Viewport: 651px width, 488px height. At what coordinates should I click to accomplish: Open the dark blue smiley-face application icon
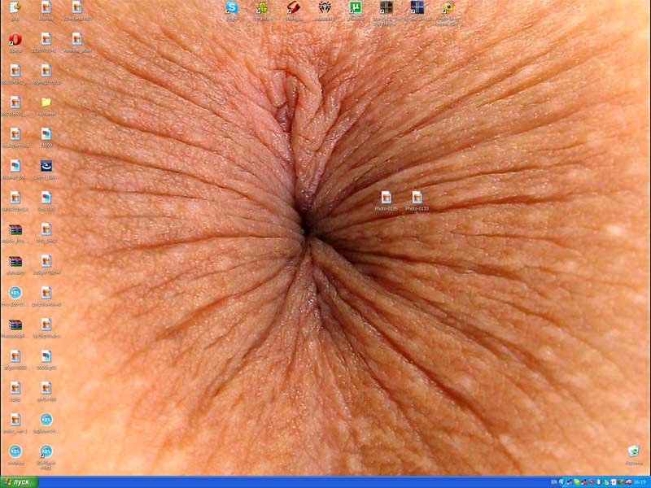pos(46,166)
